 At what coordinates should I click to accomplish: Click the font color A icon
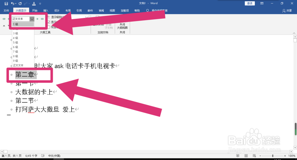(34, 3)
